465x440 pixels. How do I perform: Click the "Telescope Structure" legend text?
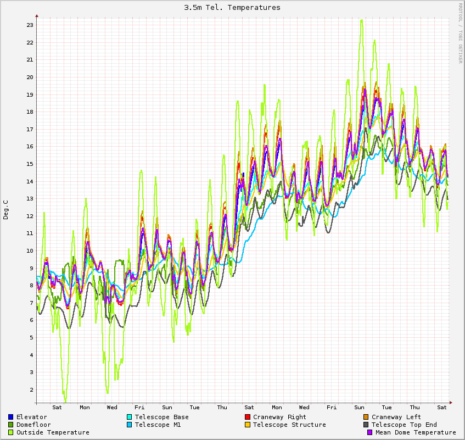[x=289, y=425]
